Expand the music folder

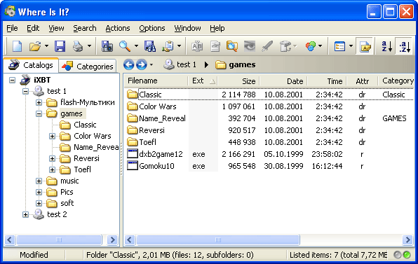pyautogui.click(x=39, y=181)
